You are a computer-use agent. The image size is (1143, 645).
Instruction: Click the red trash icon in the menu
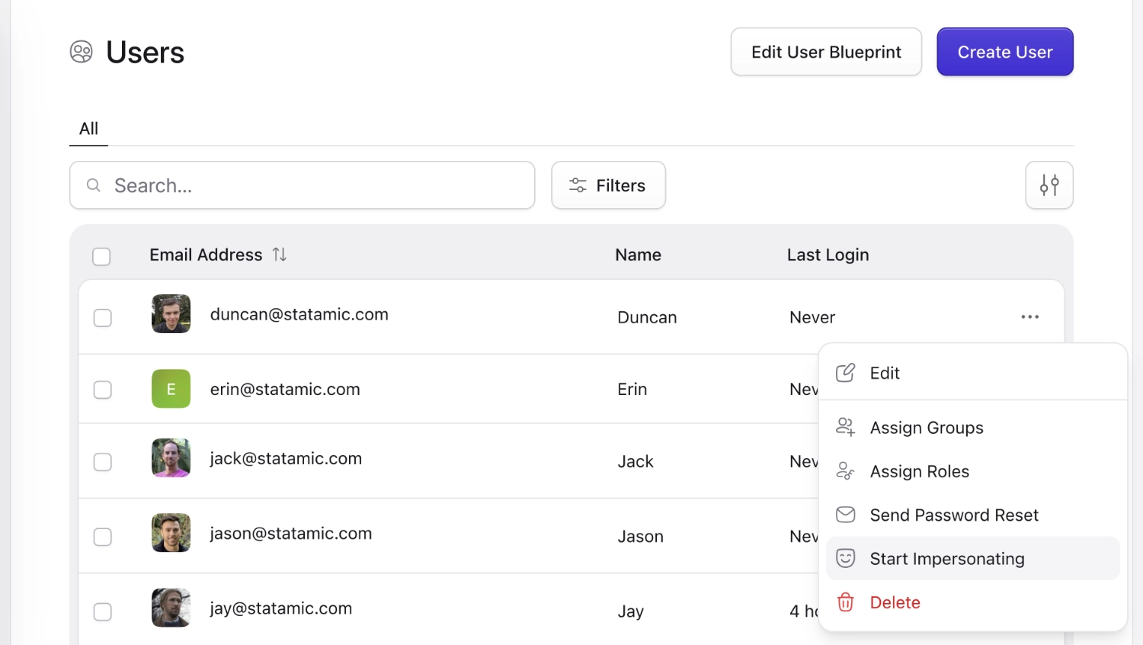[845, 602]
